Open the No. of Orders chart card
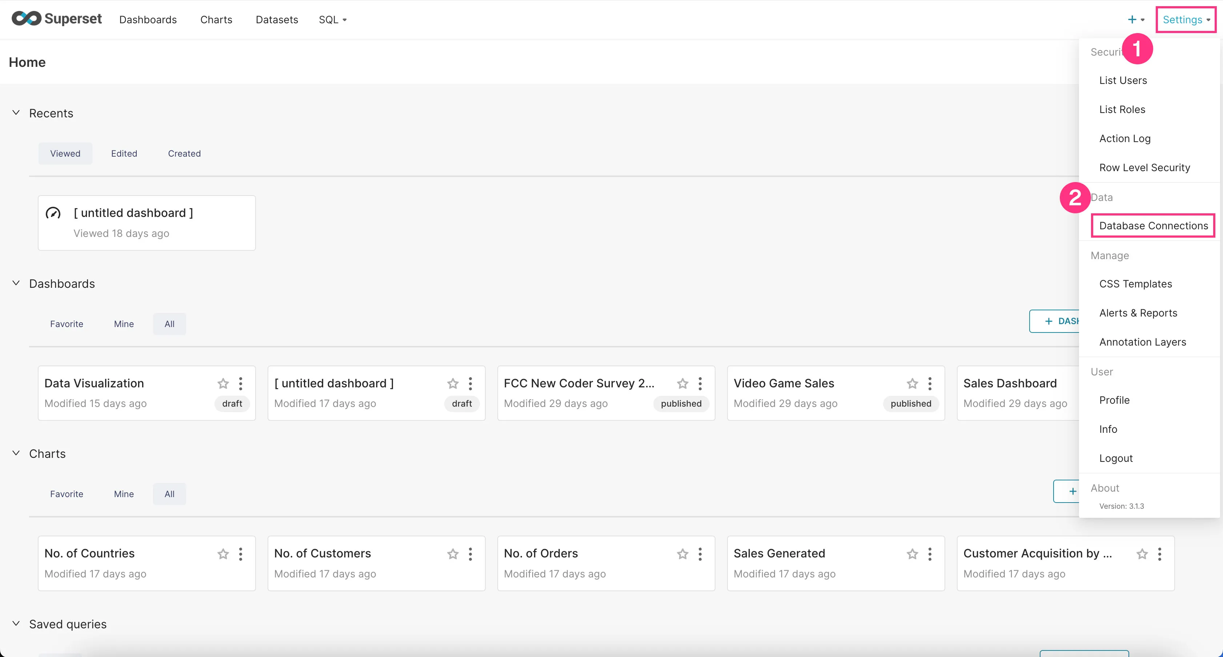Image resolution: width=1223 pixels, height=657 pixels. [x=606, y=563]
